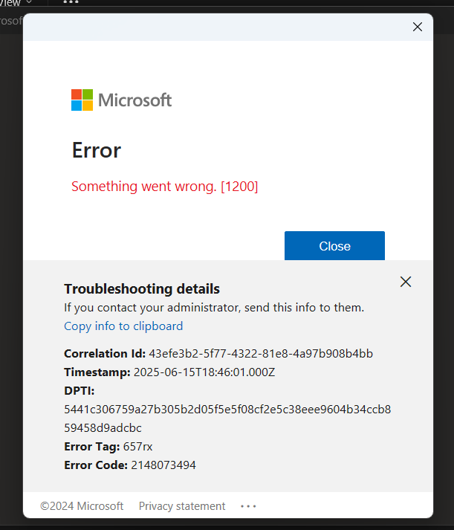
Task: Click the ©2024 Microsoft footer text
Action: pos(82,506)
